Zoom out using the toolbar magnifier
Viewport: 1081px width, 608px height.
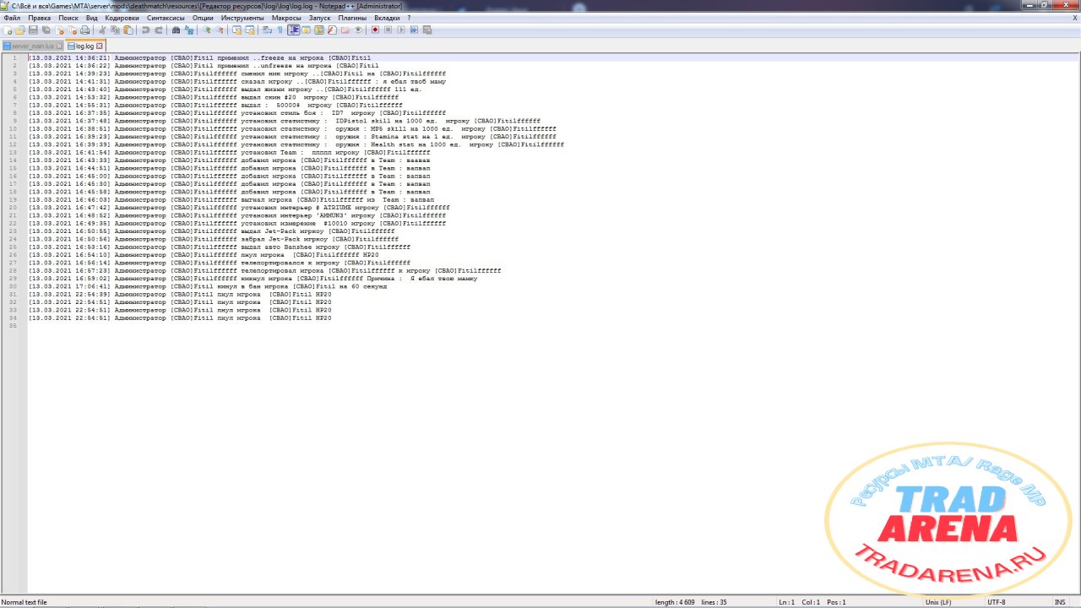point(219,30)
